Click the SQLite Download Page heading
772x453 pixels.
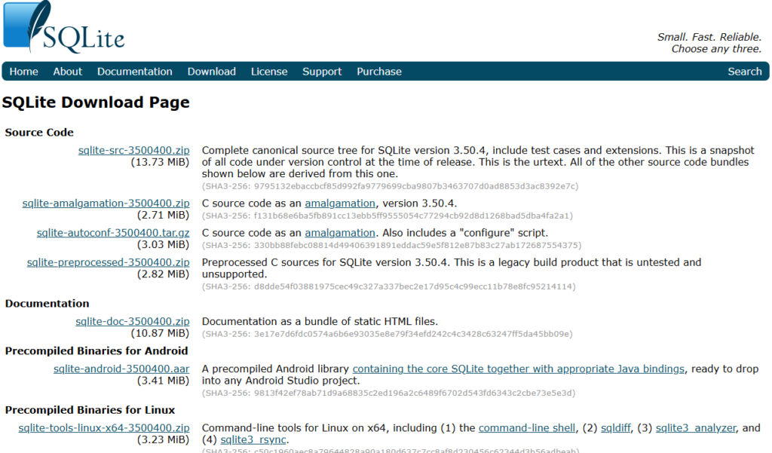[96, 103]
